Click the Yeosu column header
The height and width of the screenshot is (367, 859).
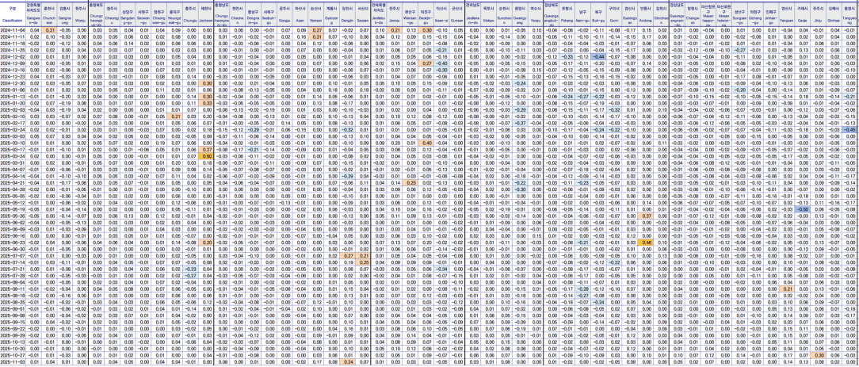(x=536, y=14)
